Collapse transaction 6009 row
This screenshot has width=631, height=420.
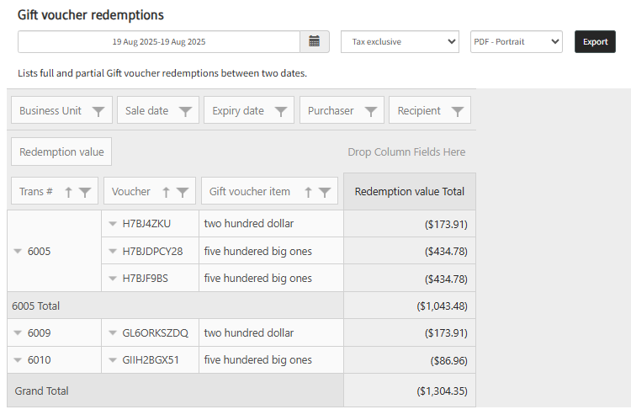click(x=19, y=332)
